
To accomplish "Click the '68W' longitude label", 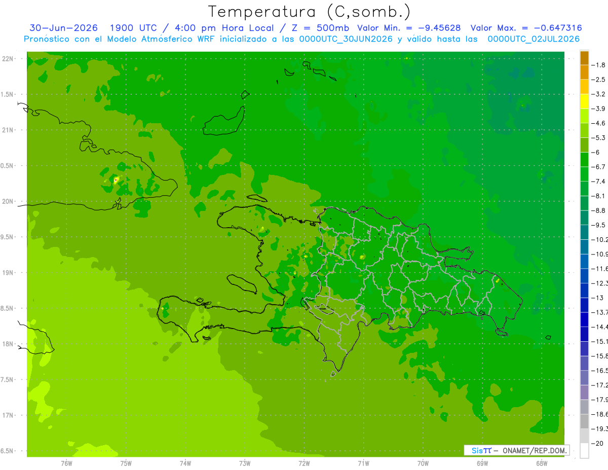I will [542, 463].
